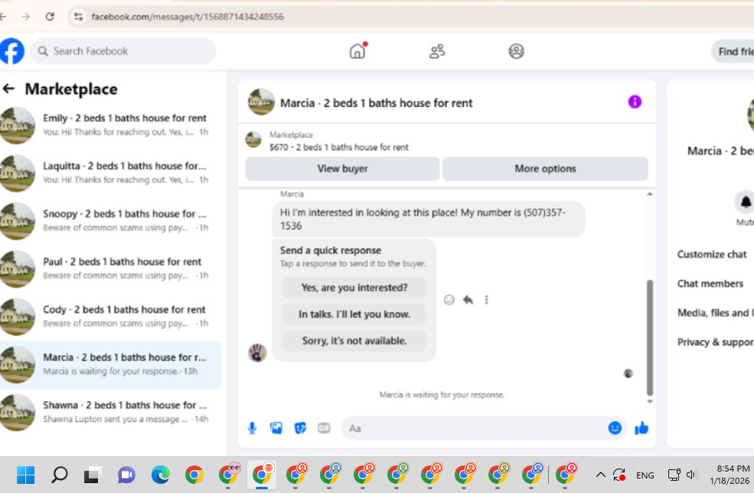Click More options button
The image size is (754, 493).
pyautogui.click(x=545, y=168)
